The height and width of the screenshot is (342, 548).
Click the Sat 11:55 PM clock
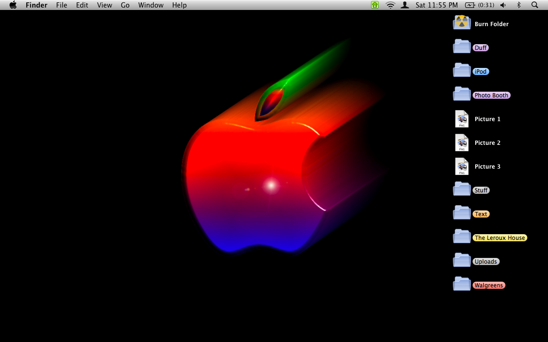(x=437, y=5)
